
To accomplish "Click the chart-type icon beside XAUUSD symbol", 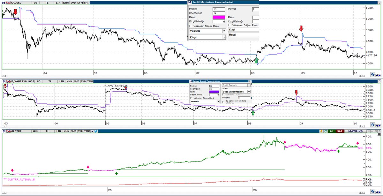I will (x=8, y=3).
